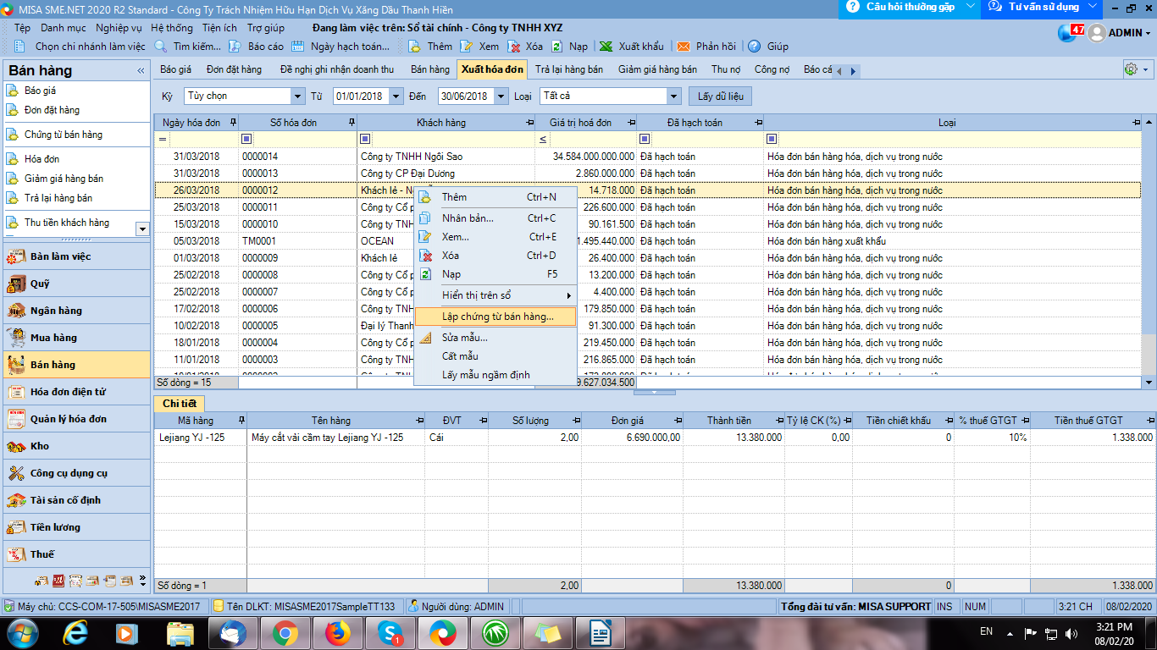
Task: Click the Ngày hạch toán calendar icon
Action: coord(298,47)
